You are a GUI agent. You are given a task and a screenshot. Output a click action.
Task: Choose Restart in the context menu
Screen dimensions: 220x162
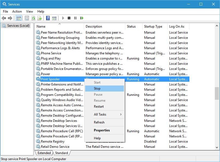coord(105,107)
